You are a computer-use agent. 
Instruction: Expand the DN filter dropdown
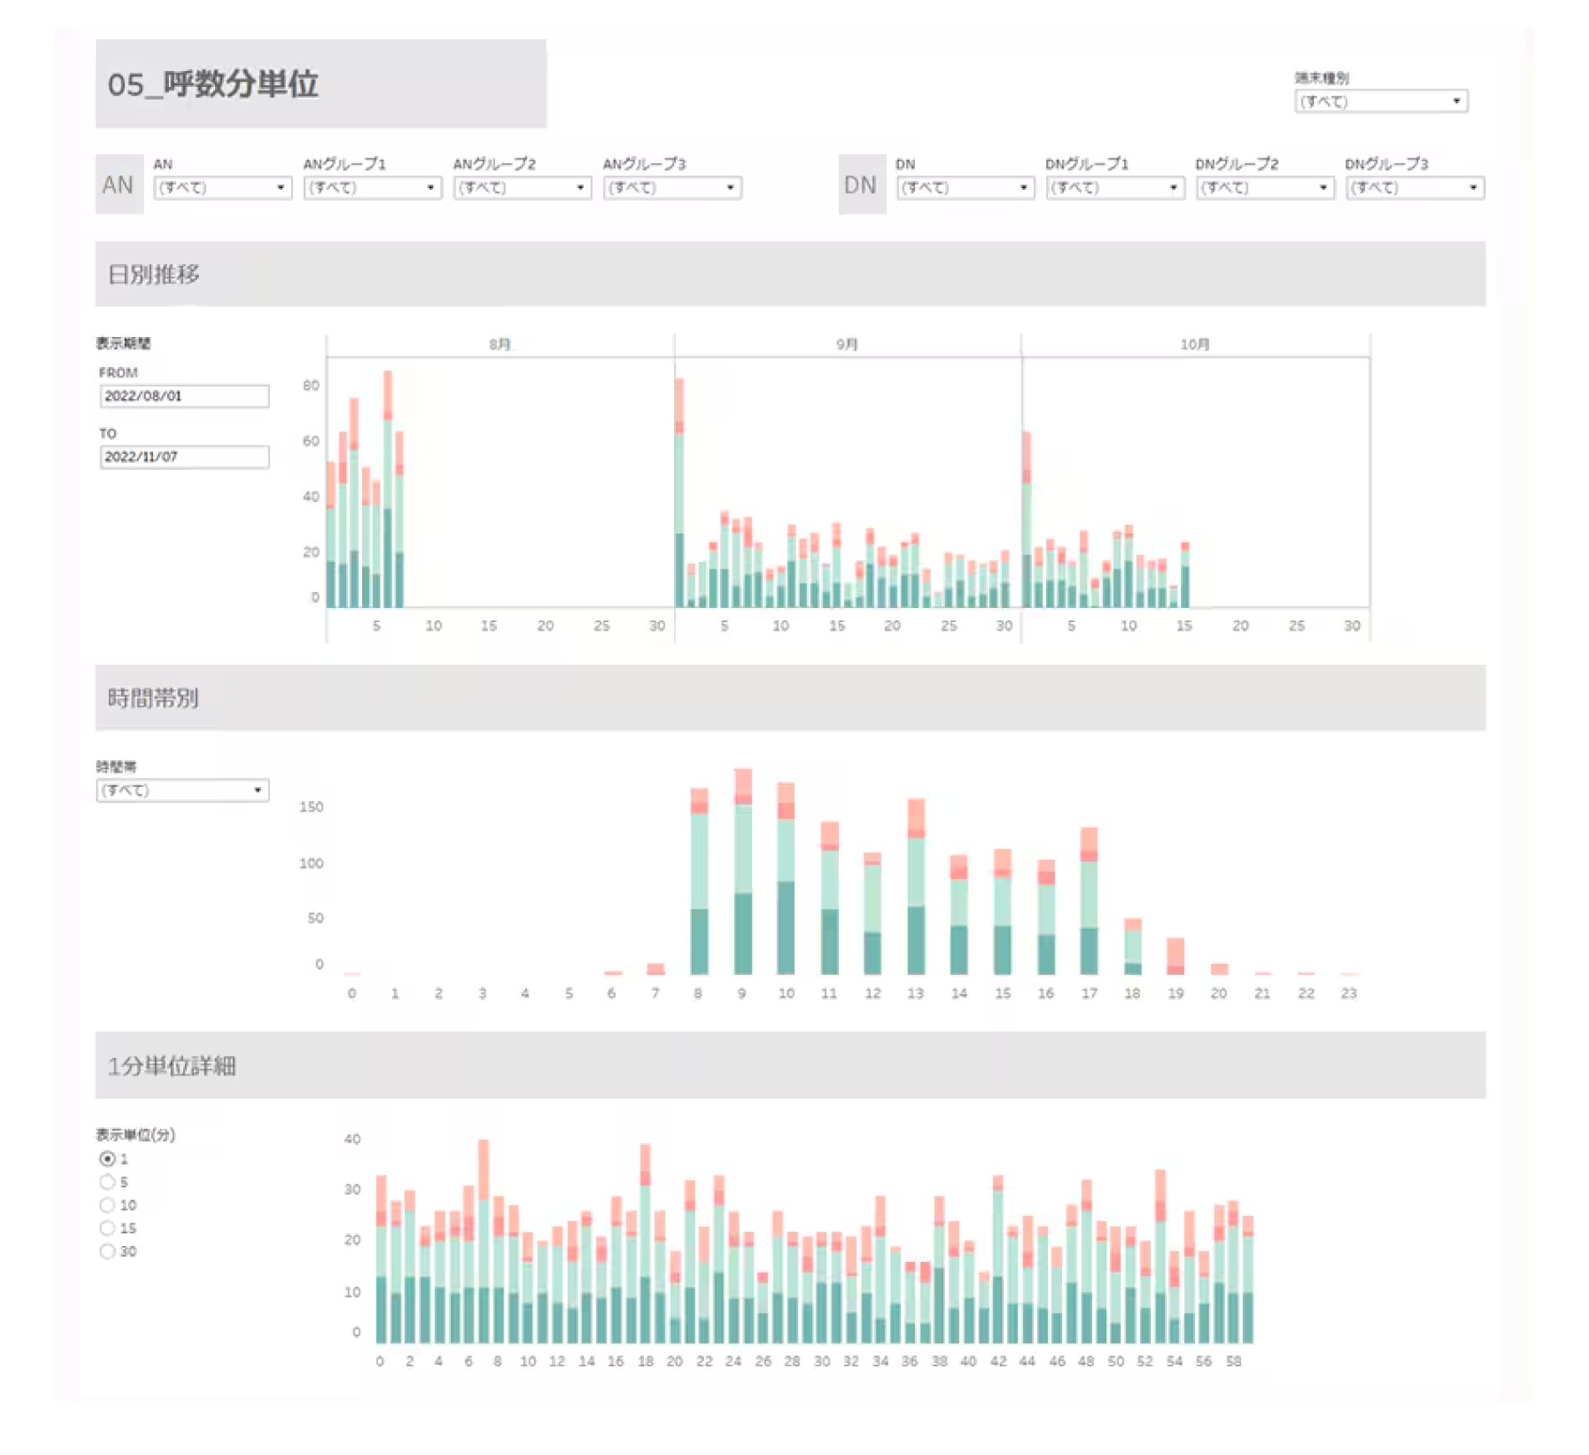tap(965, 187)
